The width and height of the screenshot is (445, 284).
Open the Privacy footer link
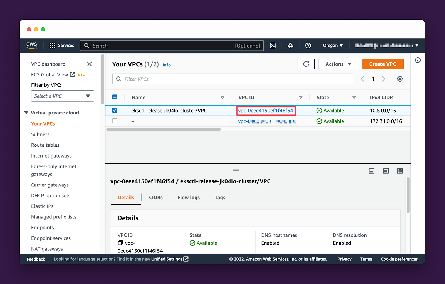(344, 259)
